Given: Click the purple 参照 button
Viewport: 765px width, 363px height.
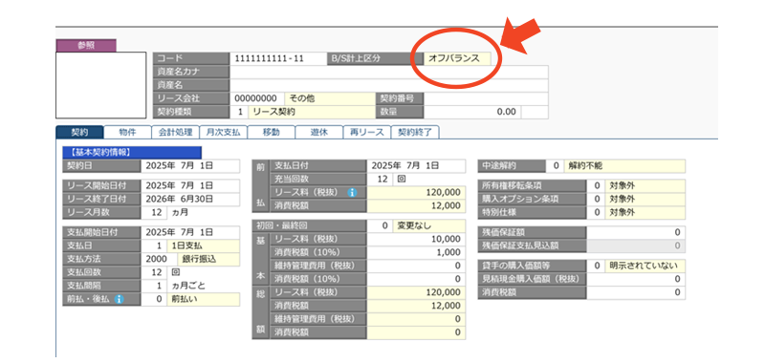Looking at the screenshot, I should pyautogui.click(x=86, y=45).
